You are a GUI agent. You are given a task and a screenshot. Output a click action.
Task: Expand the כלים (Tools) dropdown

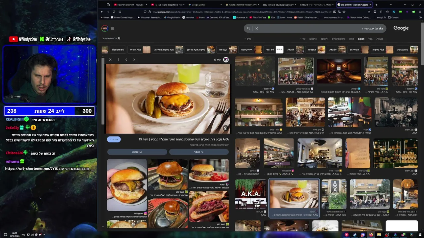pos(247,39)
